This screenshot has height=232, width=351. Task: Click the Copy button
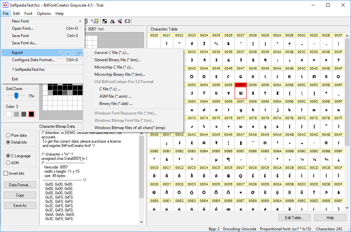tap(20, 195)
